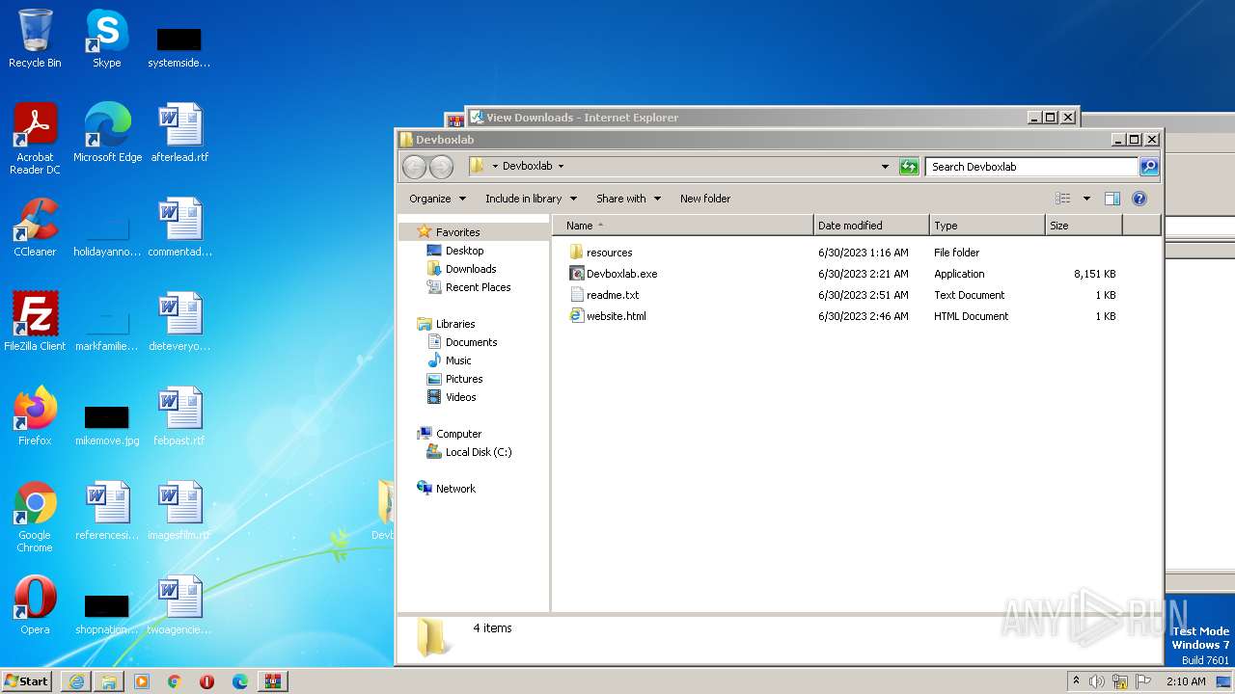Click the Explorer back arrow button
The image size is (1235, 694).
tap(414, 167)
